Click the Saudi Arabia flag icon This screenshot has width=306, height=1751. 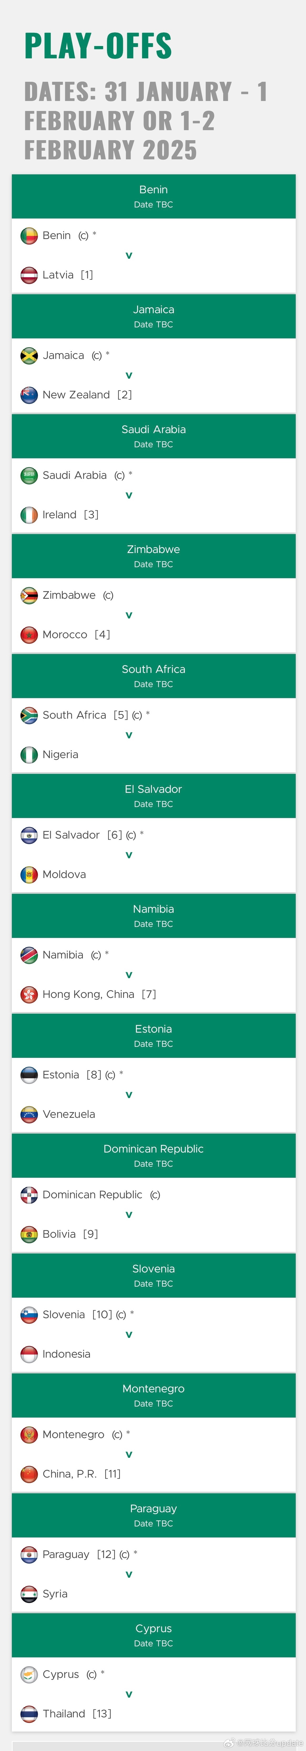point(29,475)
